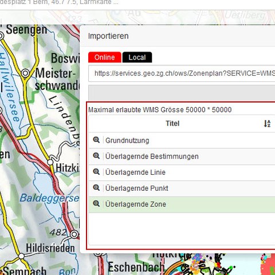This screenshot has width=275, height=275.
Task: Click the search text at the top
Action: (59, 2)
